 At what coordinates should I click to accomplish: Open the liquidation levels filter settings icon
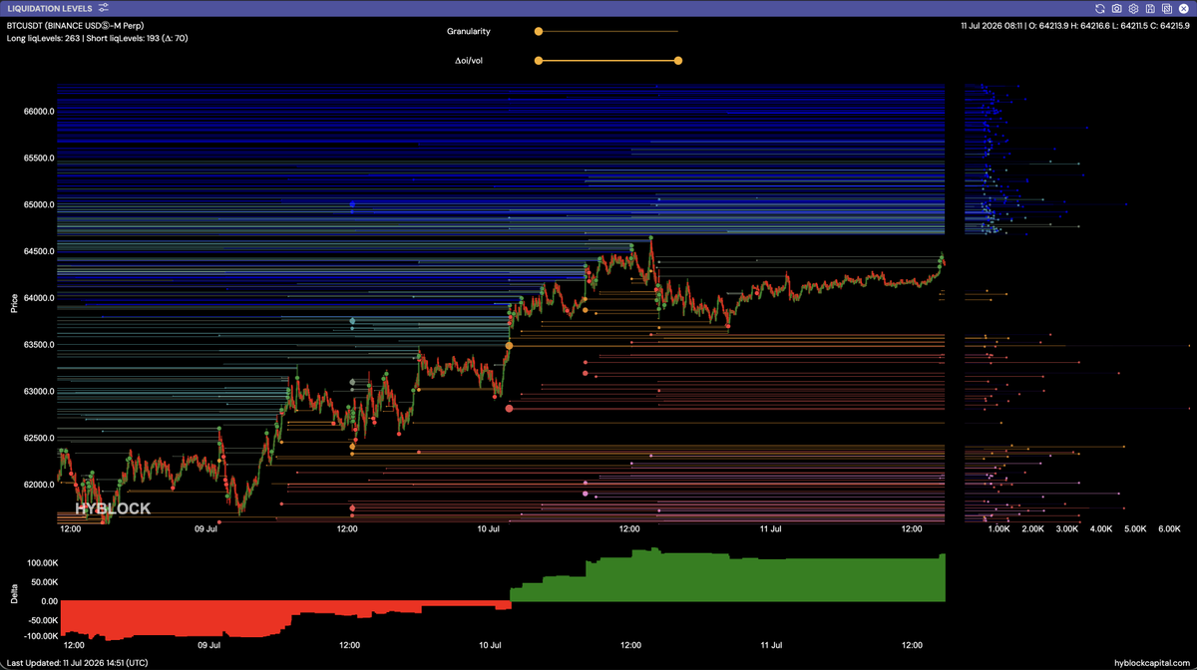coord(104,8)
